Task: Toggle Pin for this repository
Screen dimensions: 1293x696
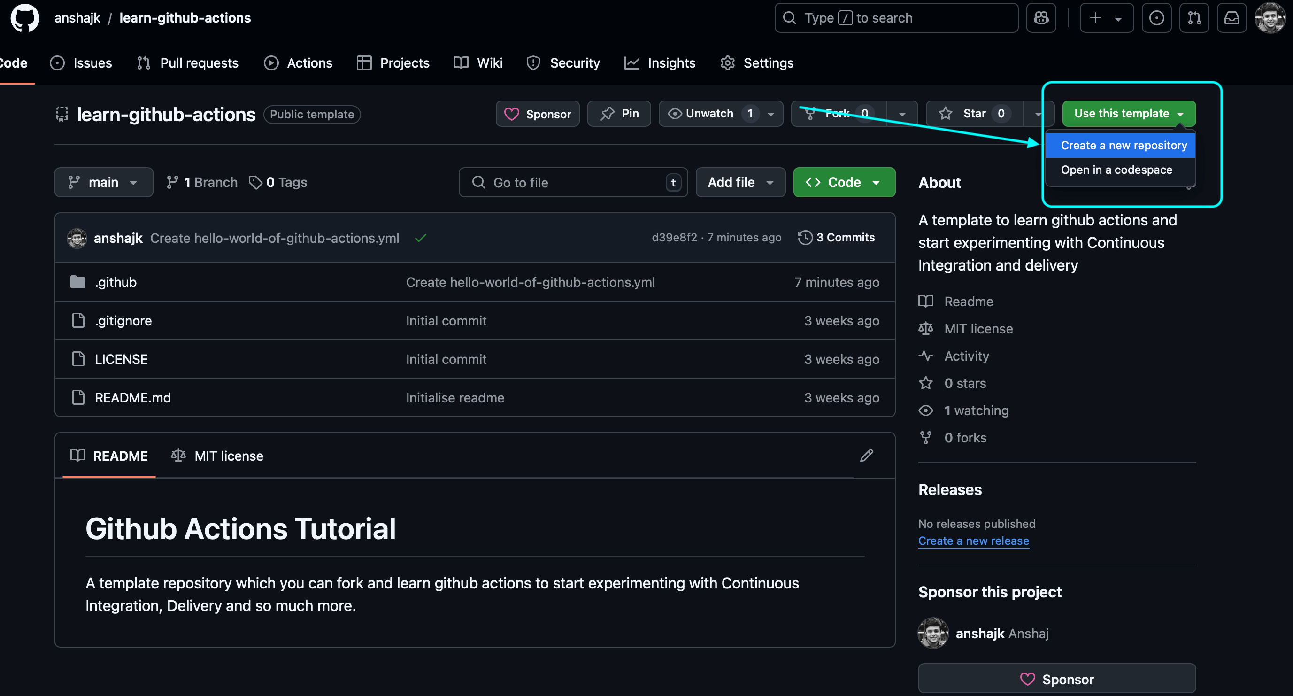Action: coord(619,114)
